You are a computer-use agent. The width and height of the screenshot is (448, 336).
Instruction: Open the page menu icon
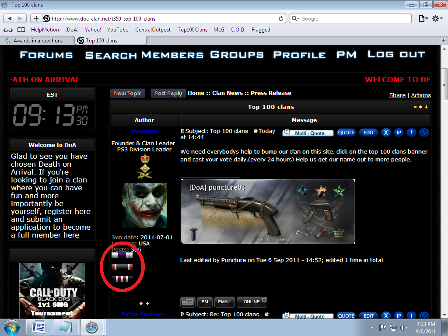(x=423, y=19)
